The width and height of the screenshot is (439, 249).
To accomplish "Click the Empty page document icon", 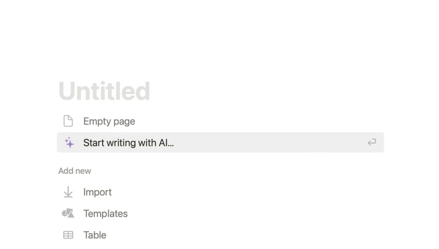I will point(68,121).
